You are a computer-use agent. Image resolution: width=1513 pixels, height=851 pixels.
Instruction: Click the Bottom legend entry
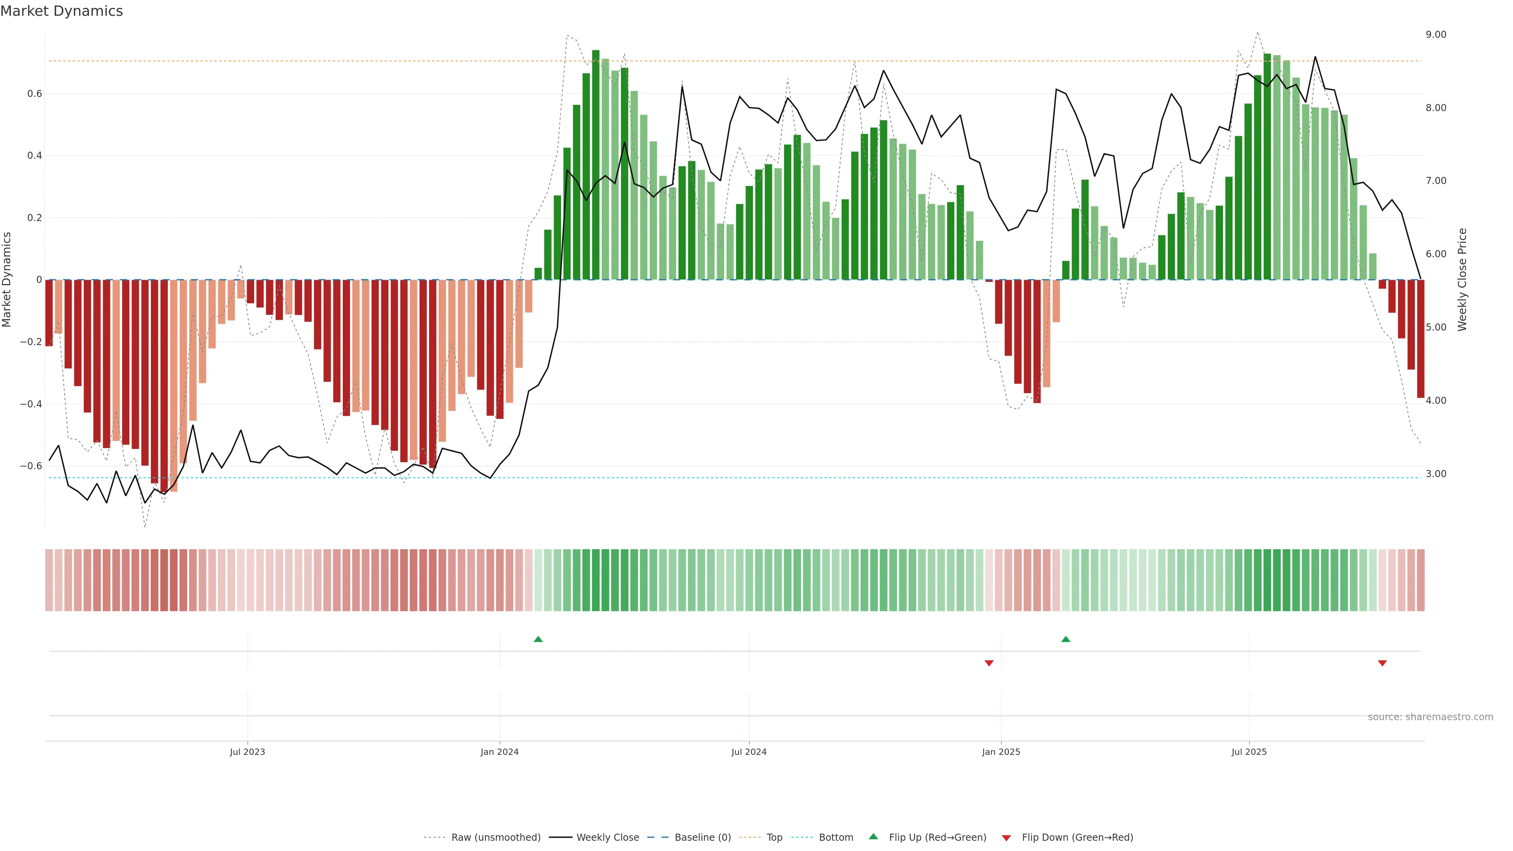[x=836, y=837]
